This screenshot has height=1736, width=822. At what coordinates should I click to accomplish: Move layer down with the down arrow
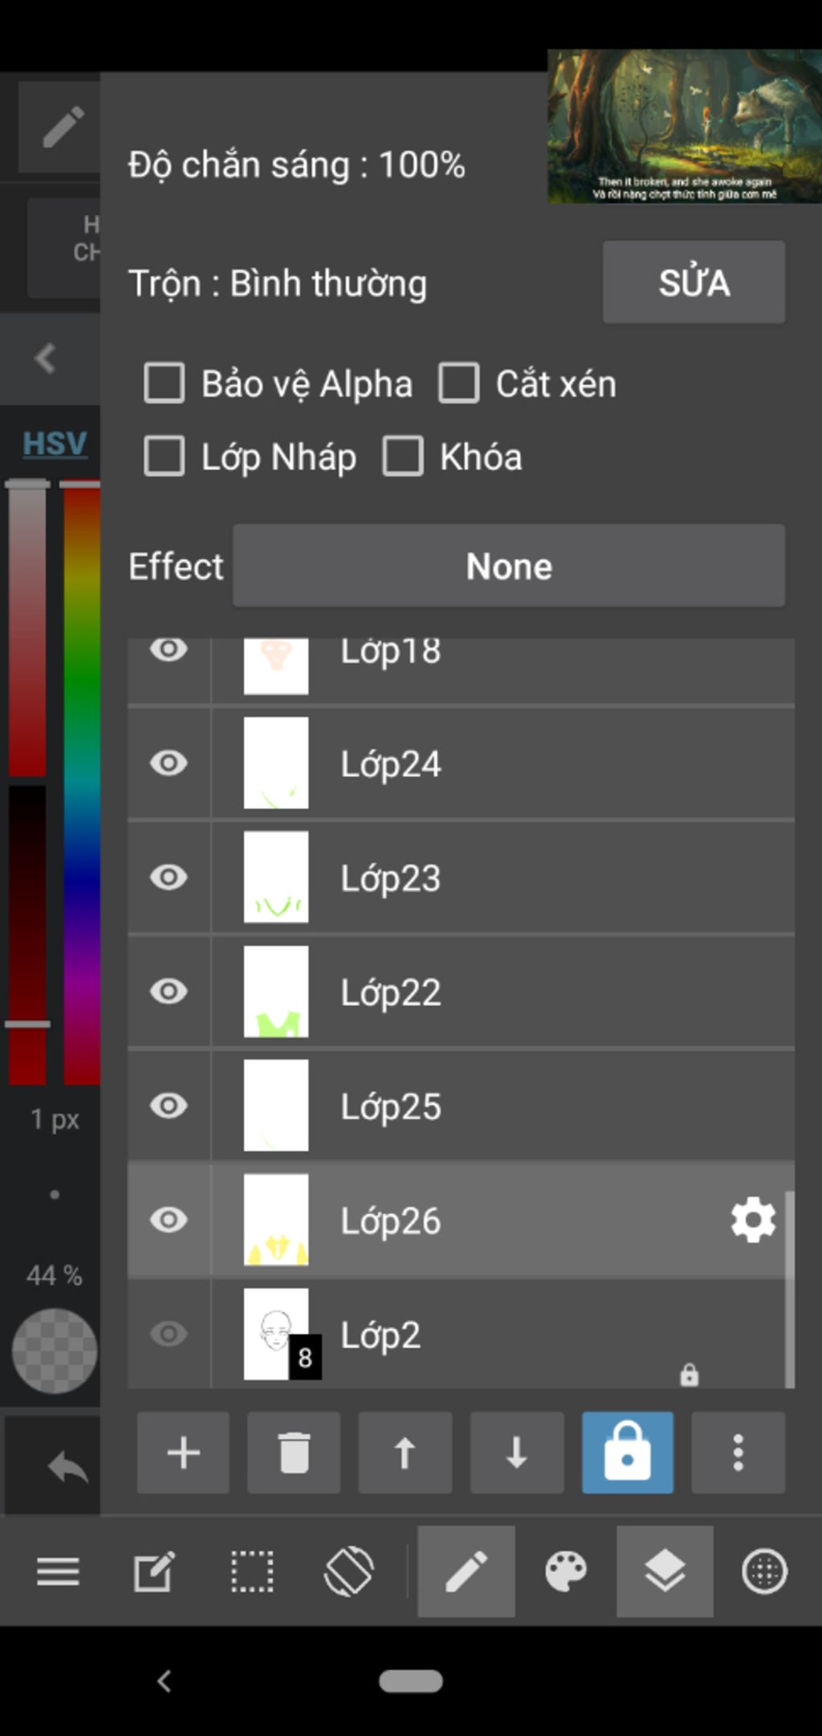pyautogui.click(x=516, y=1453)
